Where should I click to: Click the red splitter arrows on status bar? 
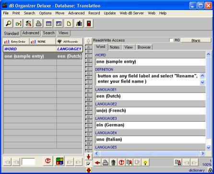(88, 170)
